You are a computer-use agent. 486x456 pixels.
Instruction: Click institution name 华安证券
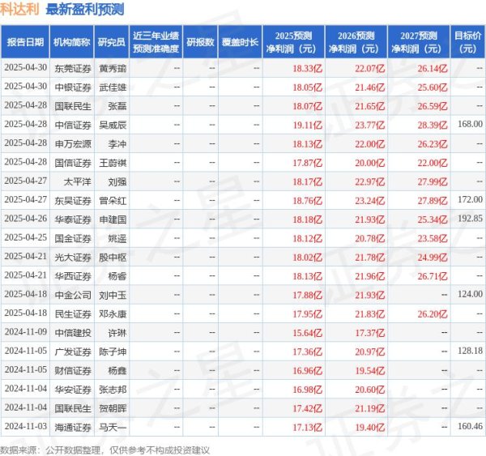[73, 390]
